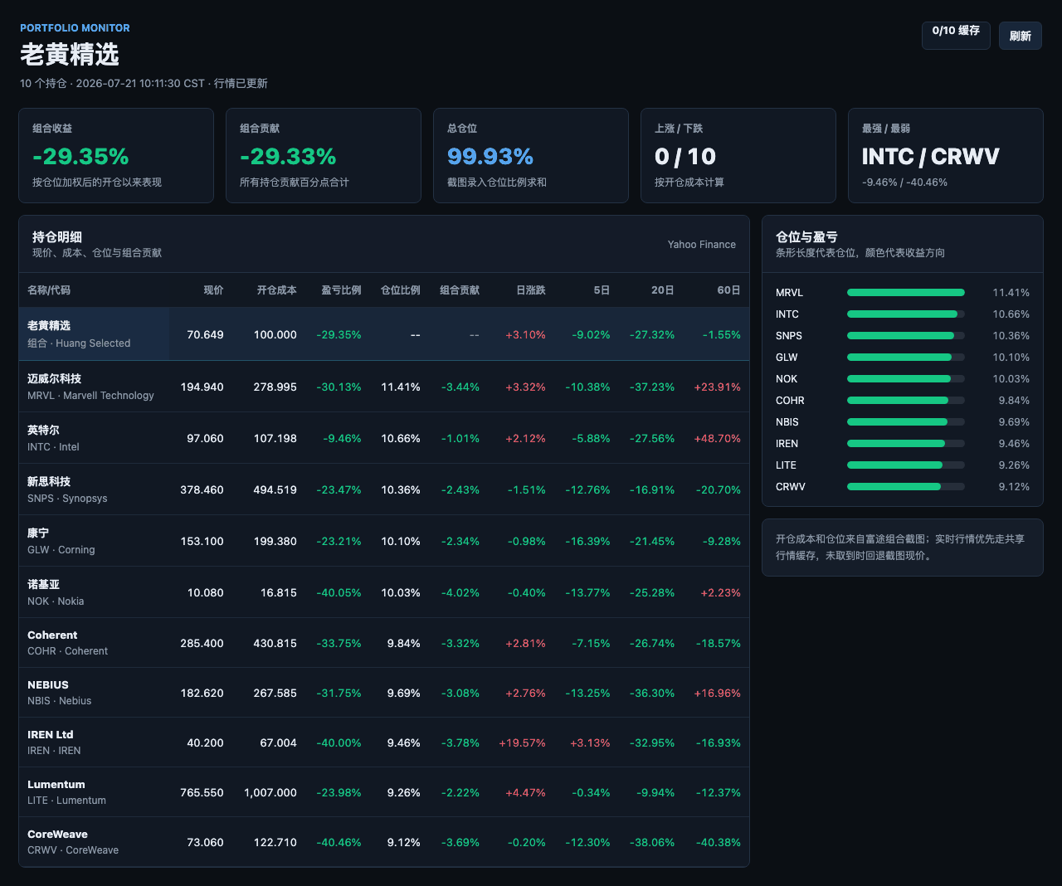Click the COHR label in position panel

pos(790,401)
